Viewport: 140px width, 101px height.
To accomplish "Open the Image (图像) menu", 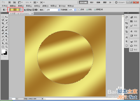I will pyautogui.click(x=21, y=6).
